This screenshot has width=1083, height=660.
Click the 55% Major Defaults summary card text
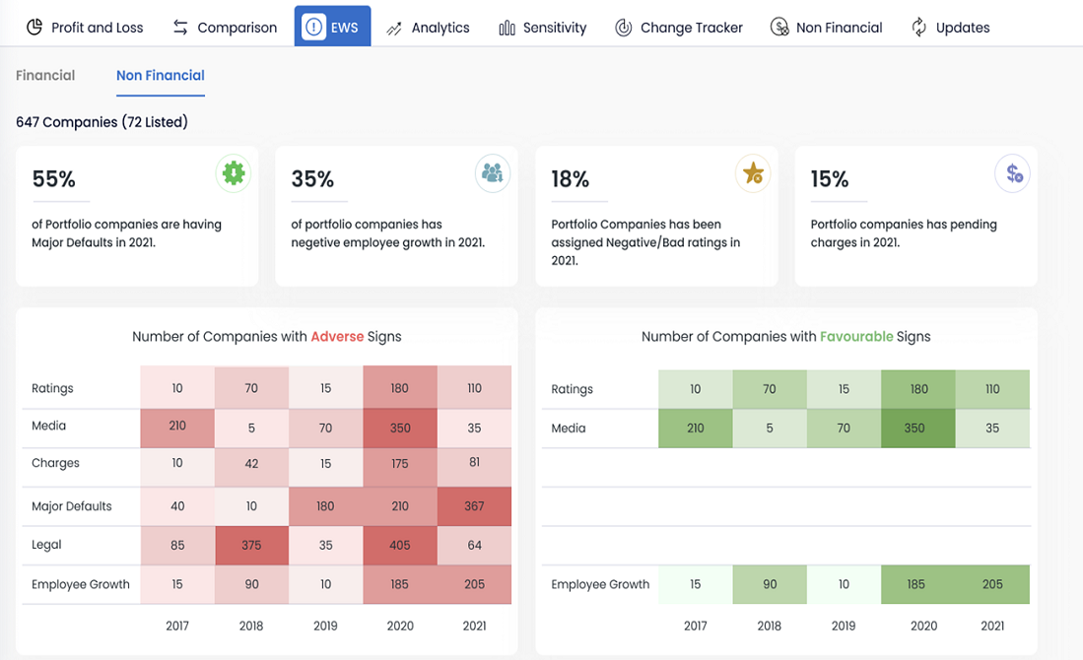pos(126,233)
